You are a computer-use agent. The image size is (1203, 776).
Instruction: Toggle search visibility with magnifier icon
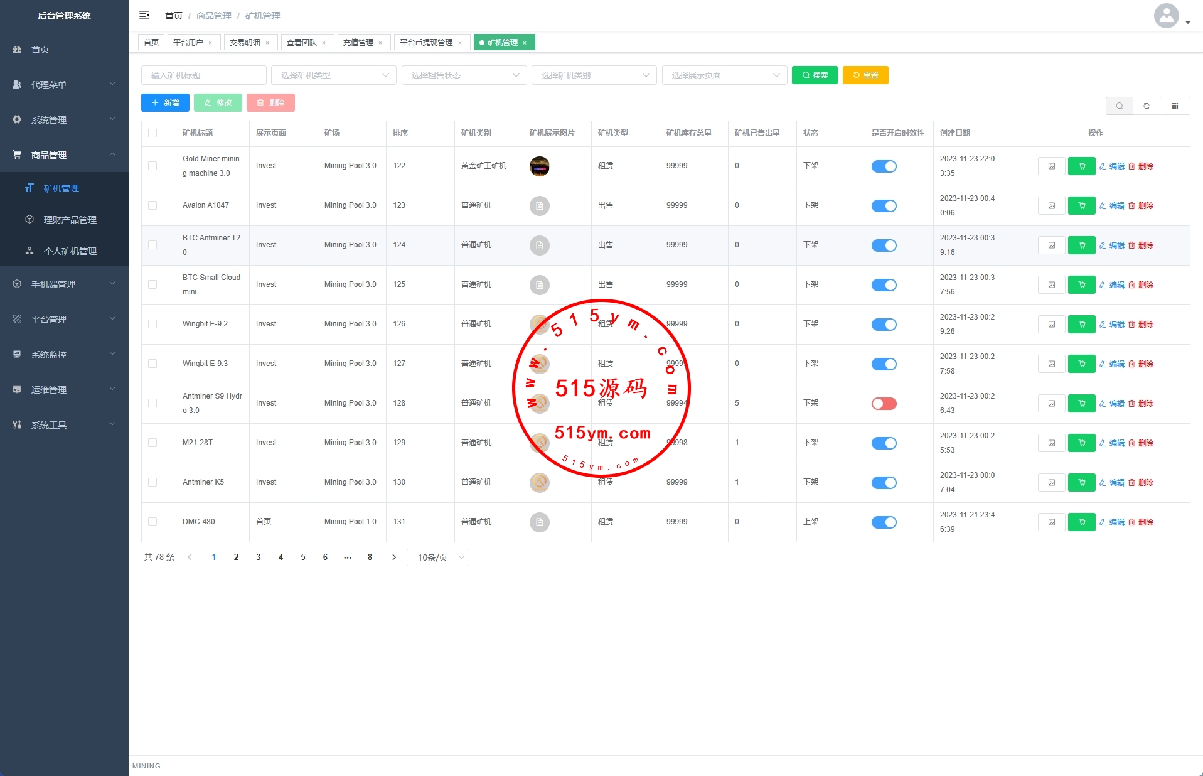[x=1119, y=106]
